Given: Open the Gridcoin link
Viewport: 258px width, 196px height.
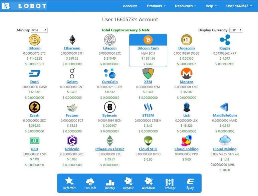Looking at the screenshot, I should coord(72,149).
